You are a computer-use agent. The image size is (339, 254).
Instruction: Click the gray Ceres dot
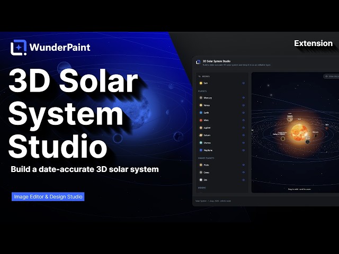[201, 173]
